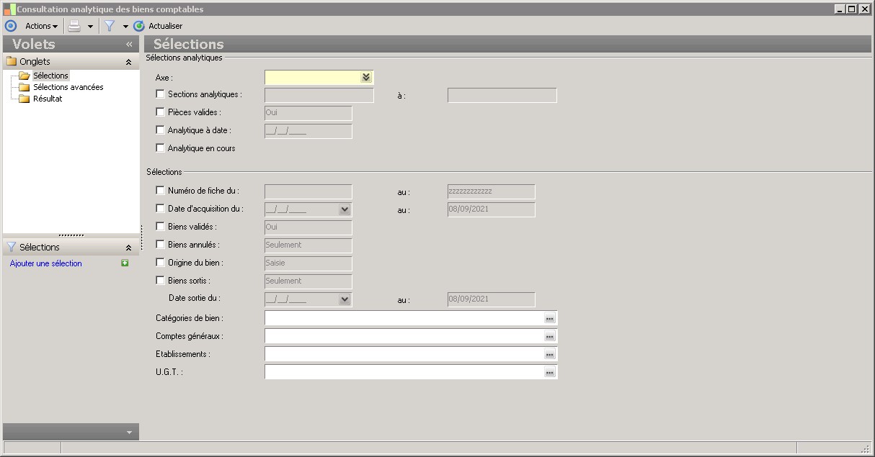
Task: Click the filter funnel toolbar icon
Action: pyautogui.click(x=110, y=26)
